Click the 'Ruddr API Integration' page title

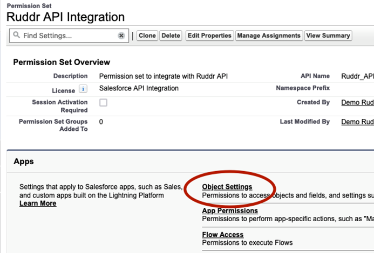tap(66, 17)
